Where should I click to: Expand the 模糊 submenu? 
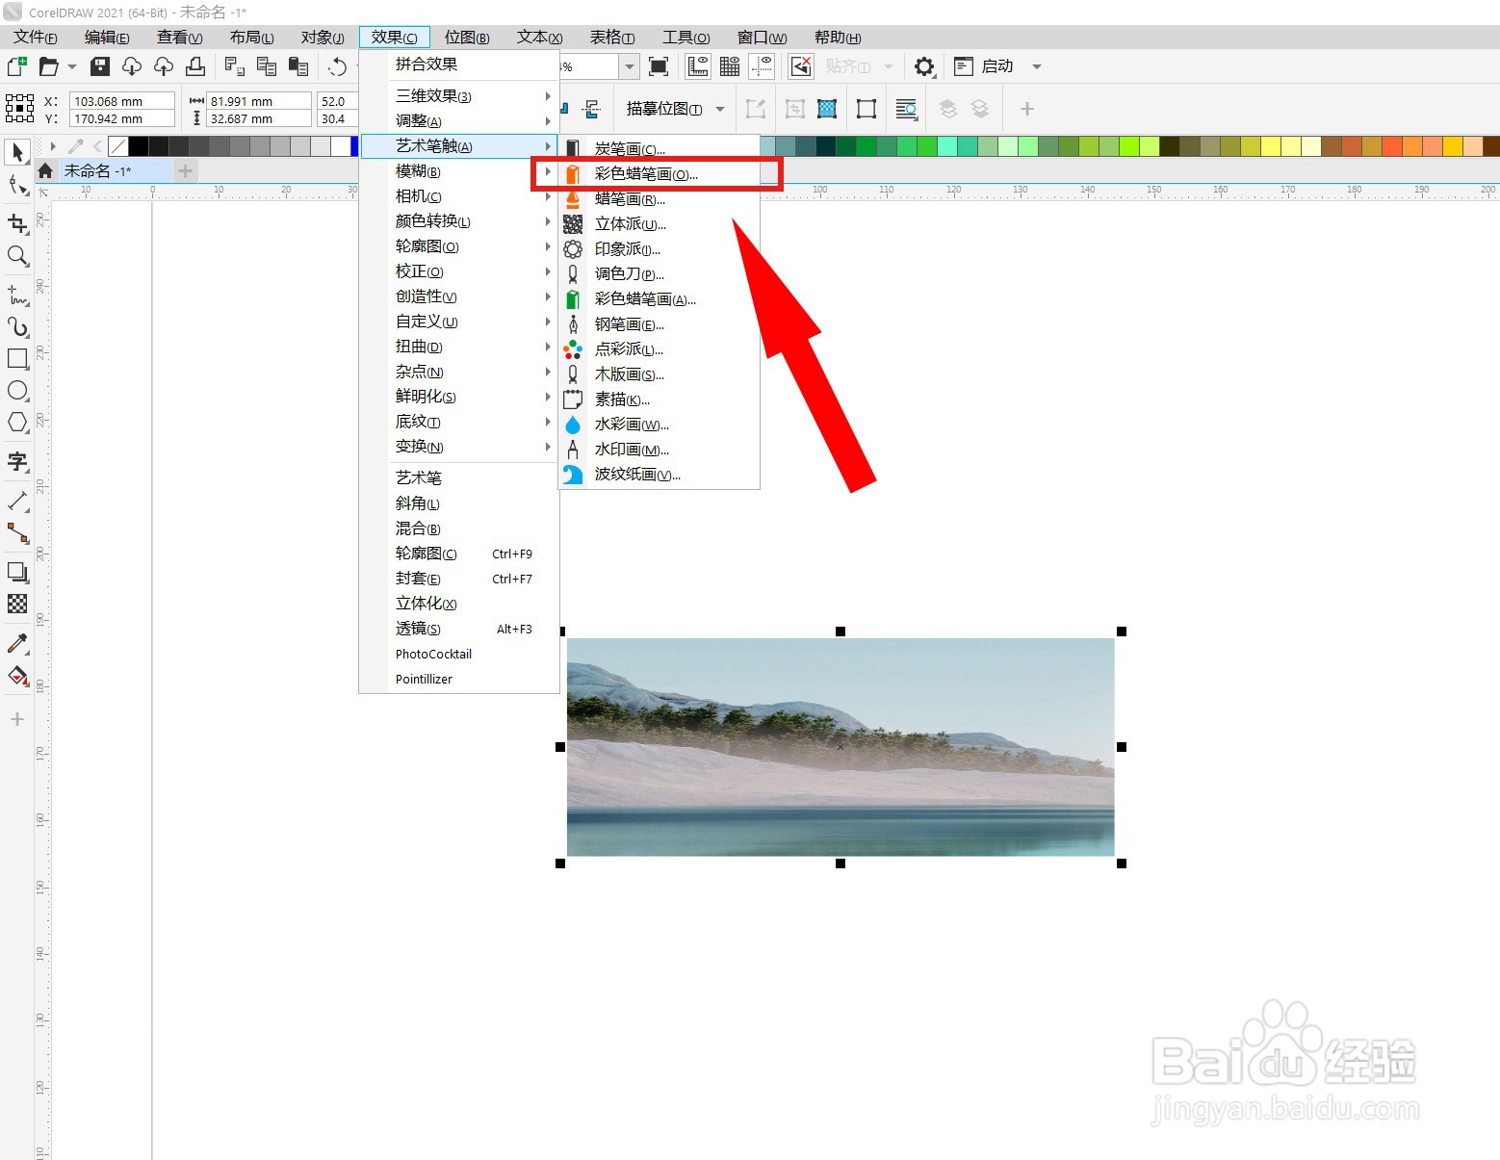point(459,171)
